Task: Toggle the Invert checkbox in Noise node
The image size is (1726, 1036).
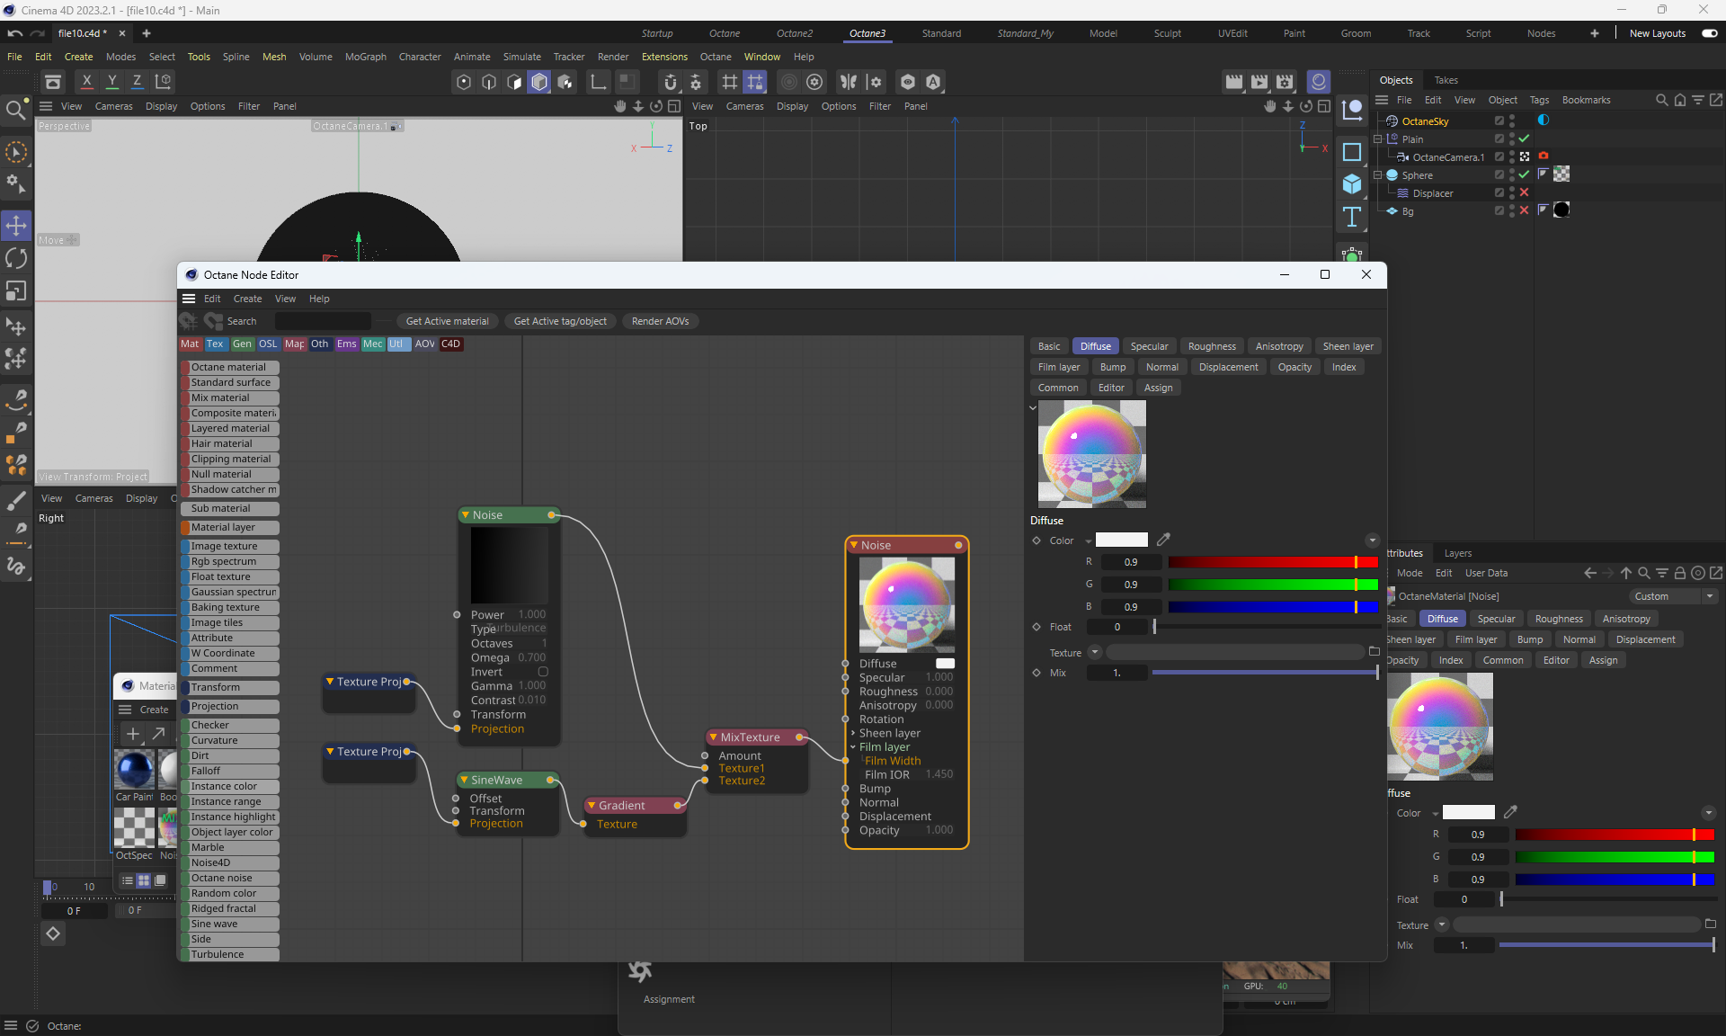Action: (543, 672)
